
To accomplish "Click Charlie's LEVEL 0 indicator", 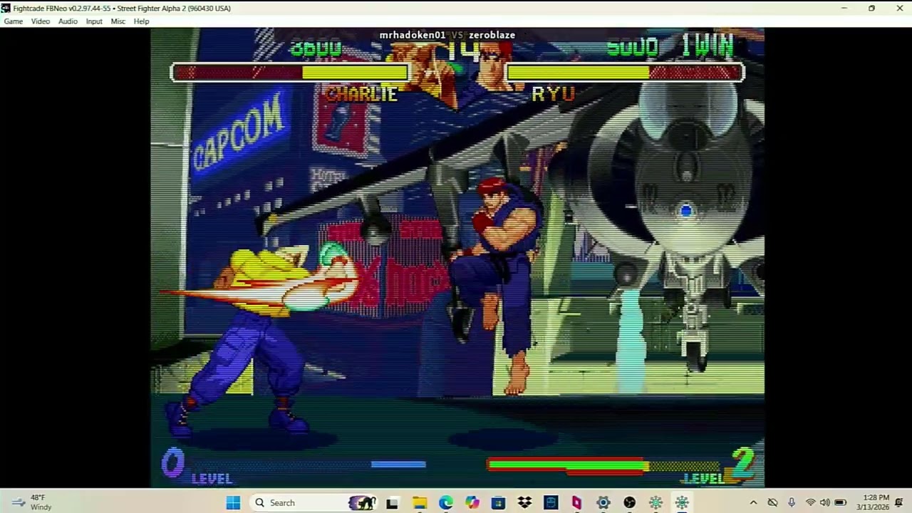I will 197,467.
